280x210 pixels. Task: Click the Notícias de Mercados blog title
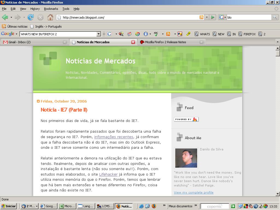click(x=101, y=61)
